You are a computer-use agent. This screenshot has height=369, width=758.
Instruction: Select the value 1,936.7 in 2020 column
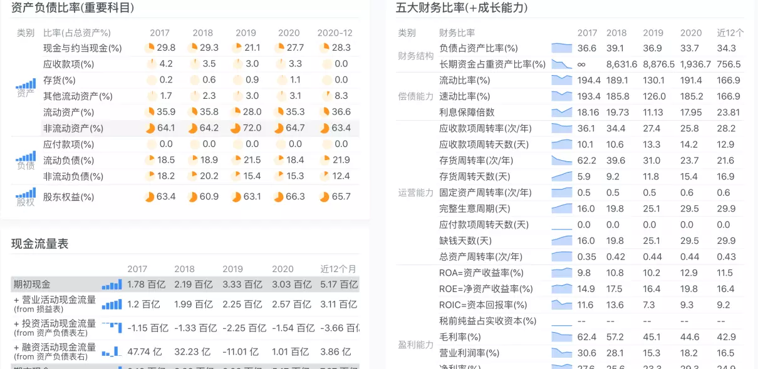[x=696, y=64]
